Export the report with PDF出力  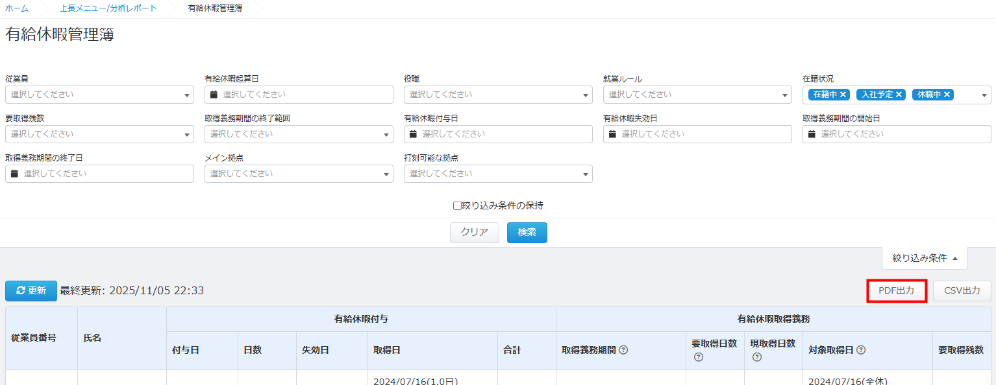(896, 291)
